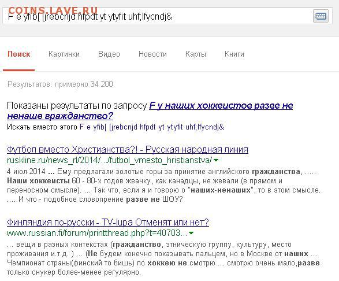The height and width of the screenshot is (281, 339).
Task: Click the www.russian.fi green URL text
Action: [x=97, y=233]
